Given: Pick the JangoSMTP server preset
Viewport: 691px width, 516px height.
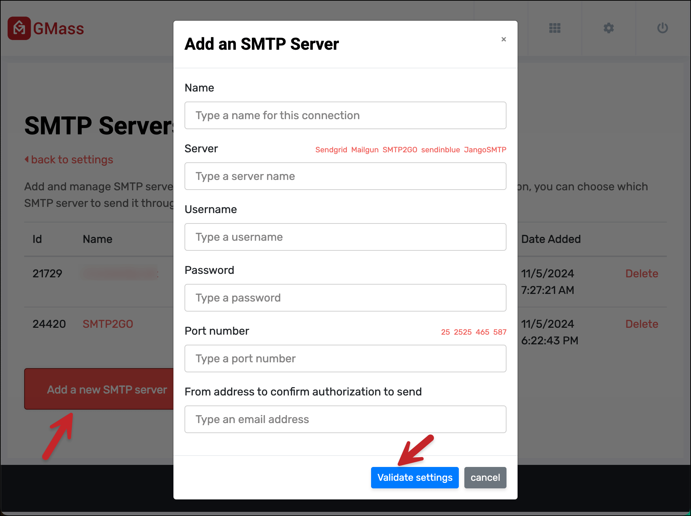Looking at the screenshot, I should 485,150.
